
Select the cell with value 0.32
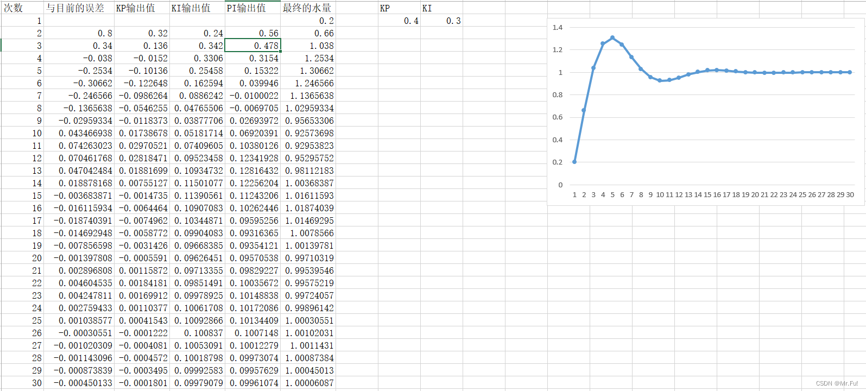[x=142, y=33]
